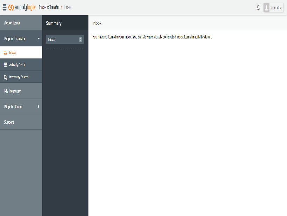Click the Supplylogix logo
The width and height of the screenshot is (287, 216).
[x=22, y=7]
